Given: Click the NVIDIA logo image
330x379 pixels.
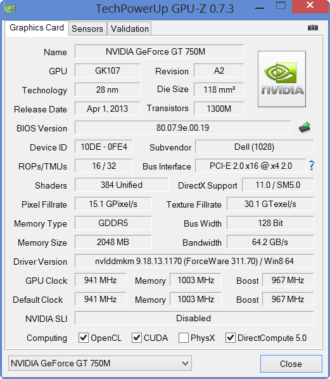Looking at the screenshot, I should click(282, 79).
